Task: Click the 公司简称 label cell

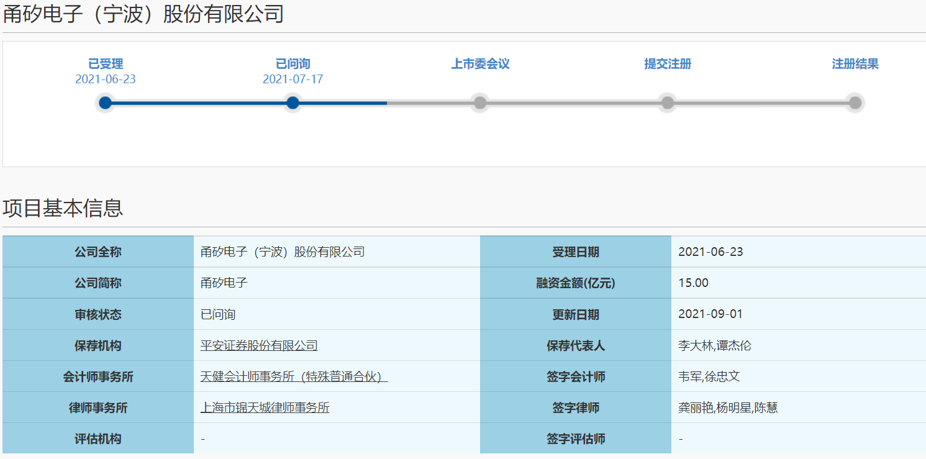Action: point(98,283)
